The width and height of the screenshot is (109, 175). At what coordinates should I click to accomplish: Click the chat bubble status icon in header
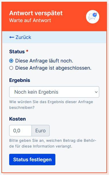click(x=93, y=17)
